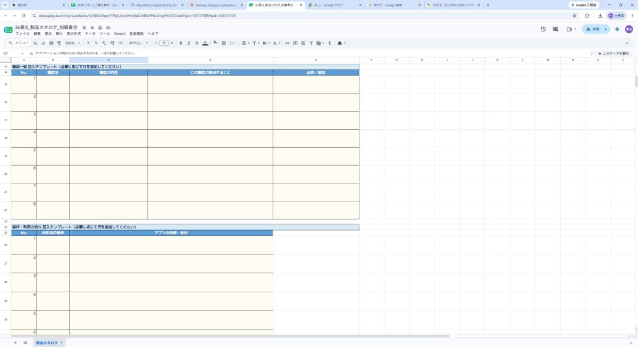Collapse the toolbar with the chevron
Viewport: 638px width, 347px height.
tap(626, 43)
